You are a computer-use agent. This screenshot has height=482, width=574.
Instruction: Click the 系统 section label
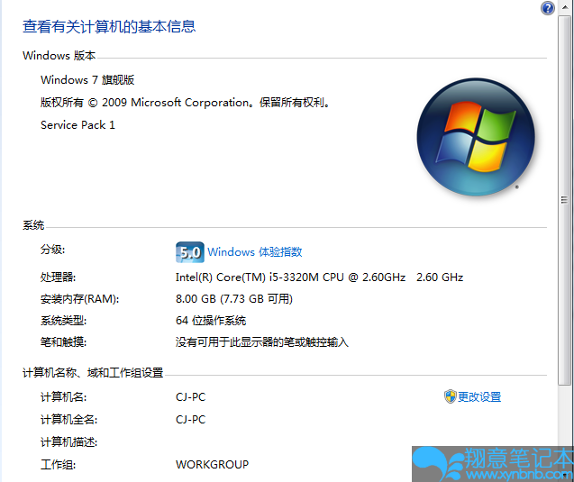pos(33,224)
